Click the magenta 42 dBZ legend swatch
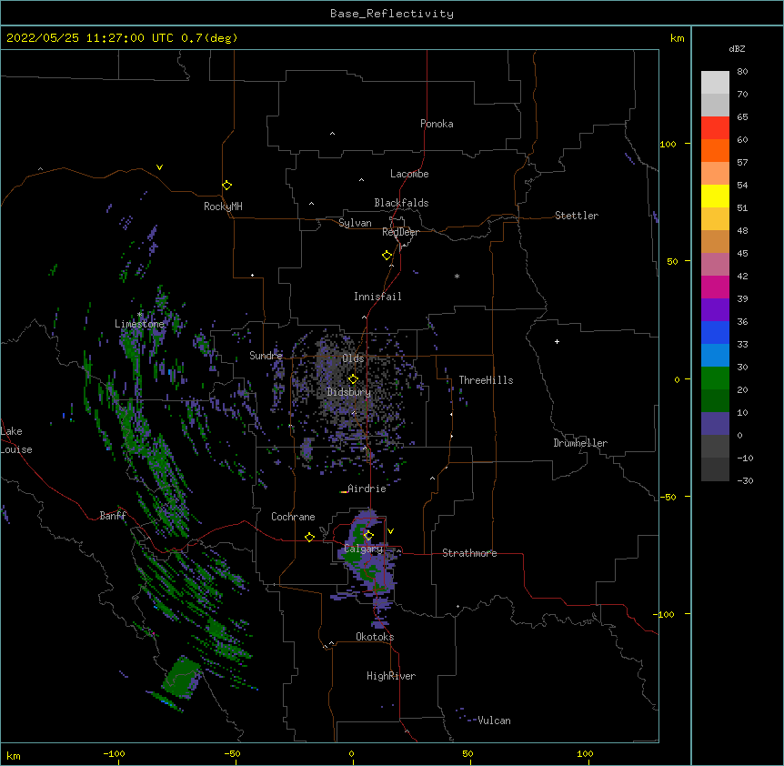The image size is (784, 766). (715, 287)
